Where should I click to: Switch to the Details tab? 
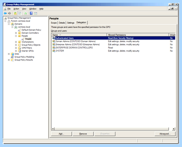coord(62,23)
